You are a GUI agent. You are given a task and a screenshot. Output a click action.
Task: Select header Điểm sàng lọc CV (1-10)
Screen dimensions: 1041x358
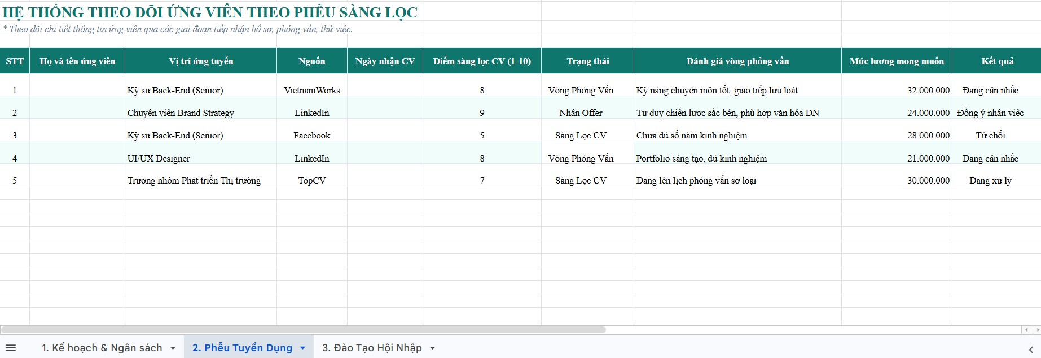tap(482, 61)
